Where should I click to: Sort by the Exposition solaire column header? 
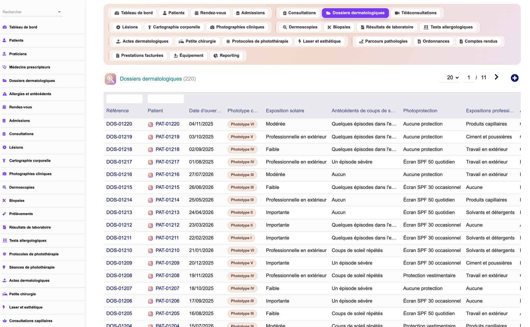285,111
